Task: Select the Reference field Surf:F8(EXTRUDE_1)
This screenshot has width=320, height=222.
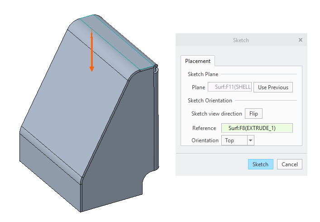Action: [x=257, y=128]
